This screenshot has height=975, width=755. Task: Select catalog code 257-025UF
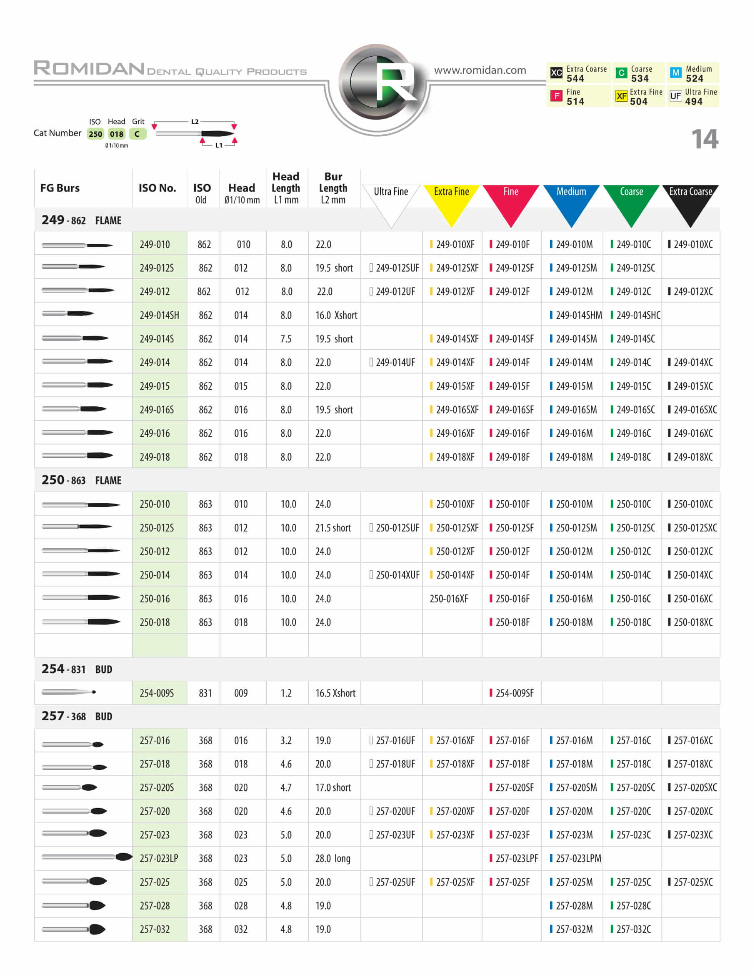point(392,882)
